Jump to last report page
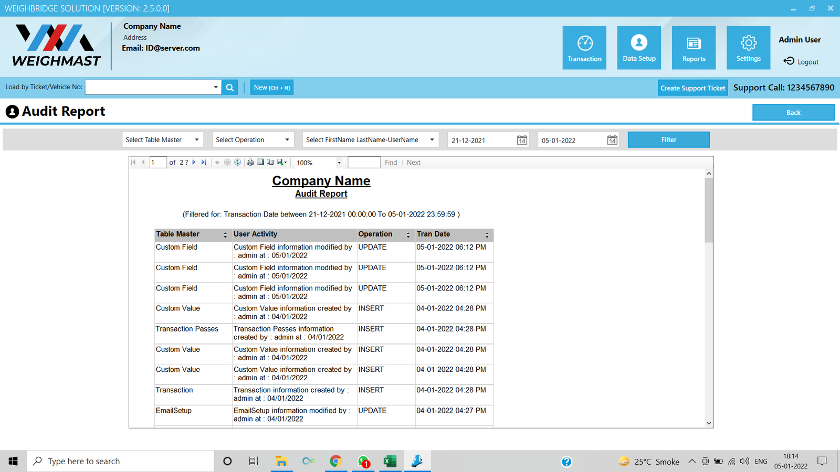Image resolution: width=840 pixels, height=472 pixels. point(204,163)
